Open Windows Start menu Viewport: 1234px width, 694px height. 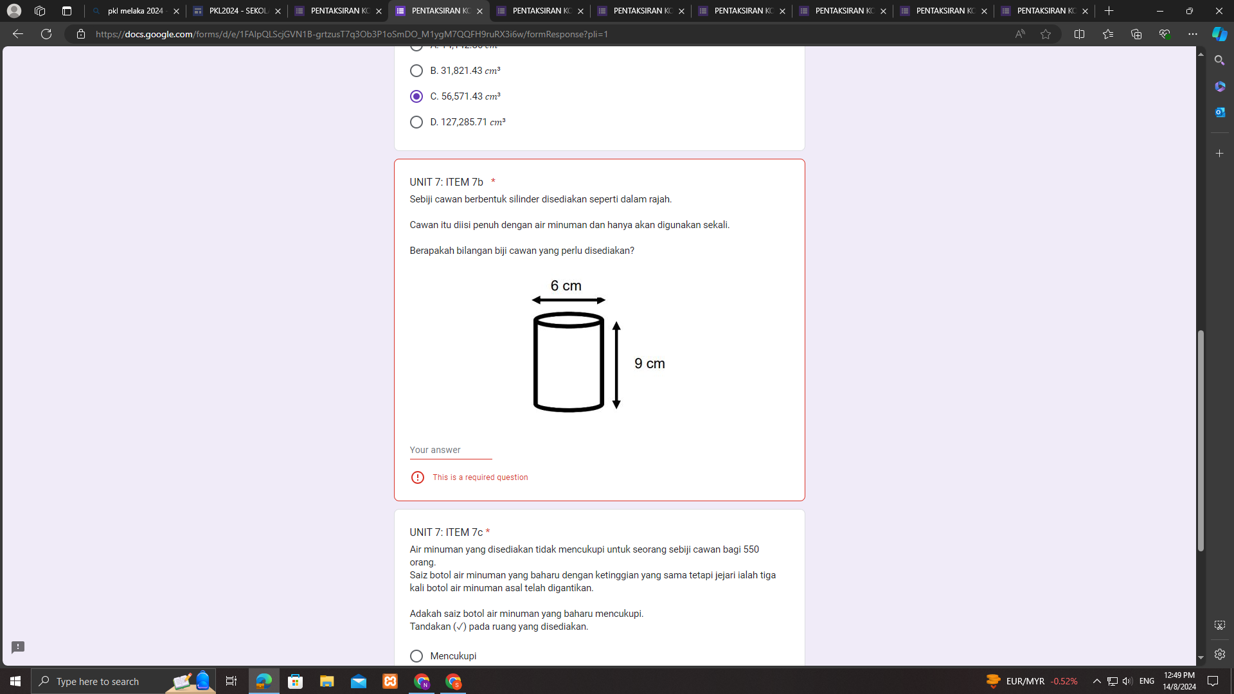[15, 681]
